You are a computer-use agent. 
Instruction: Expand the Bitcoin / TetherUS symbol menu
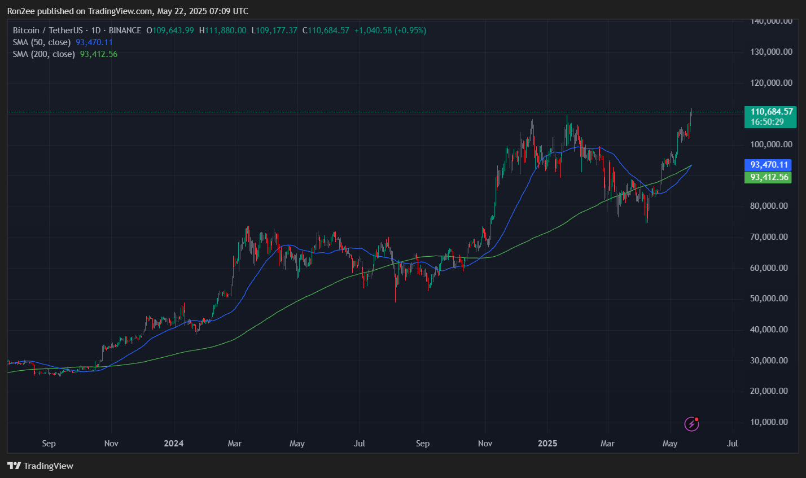50,30
